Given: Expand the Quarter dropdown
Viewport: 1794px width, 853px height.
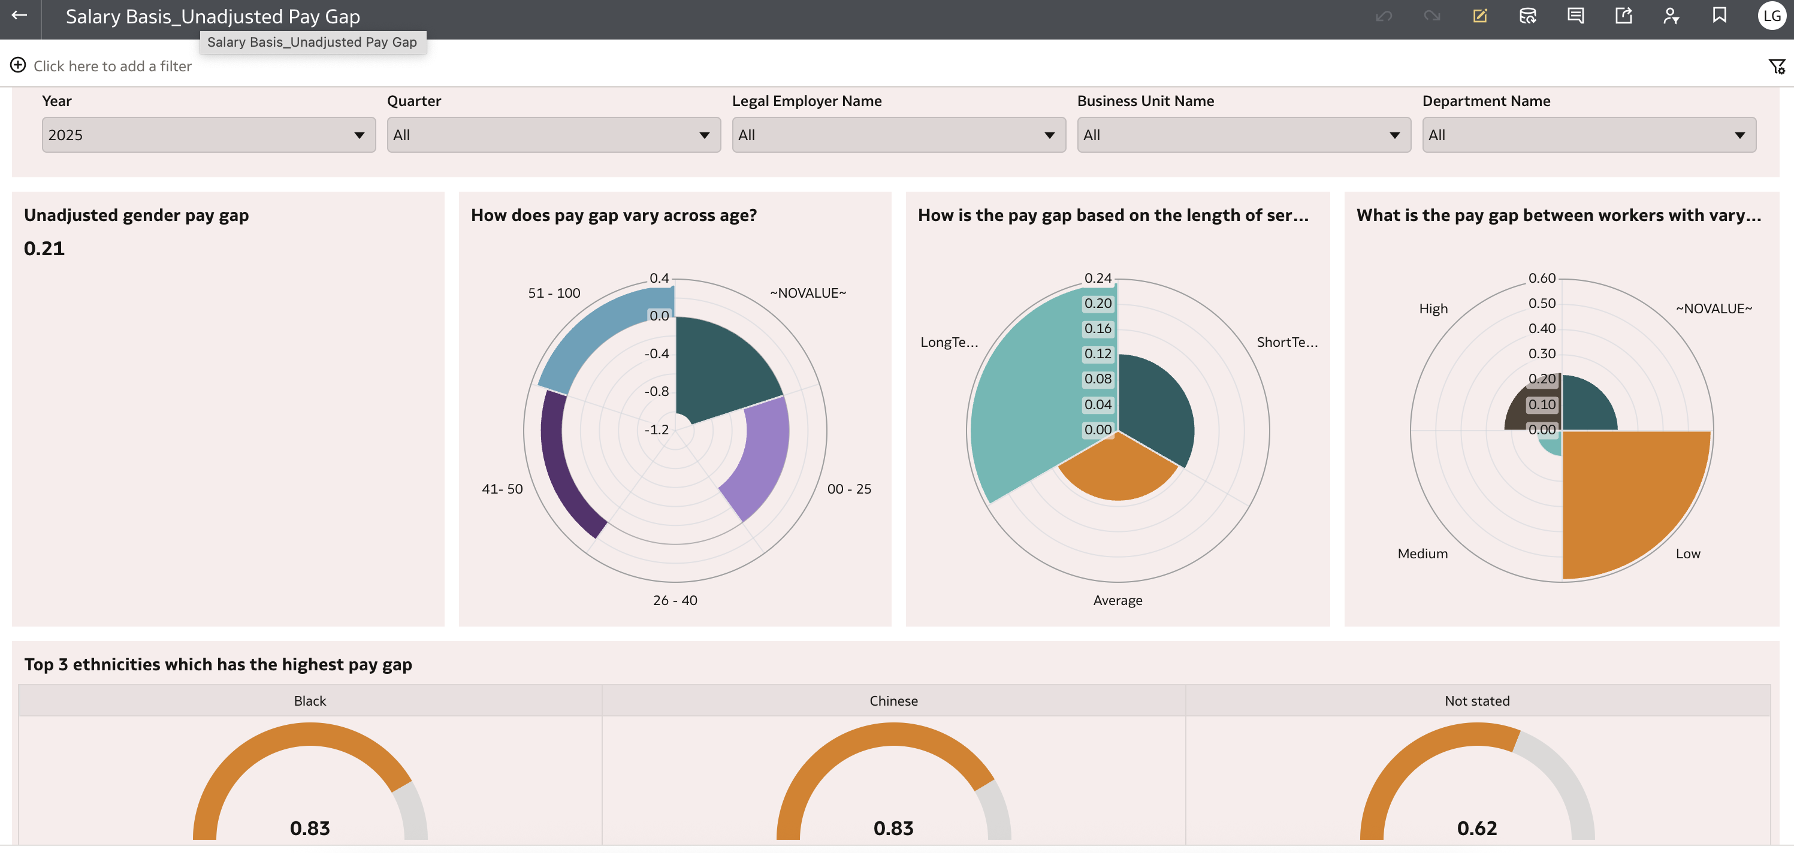Looking at the screenshot, I should [x=553, y=135].
